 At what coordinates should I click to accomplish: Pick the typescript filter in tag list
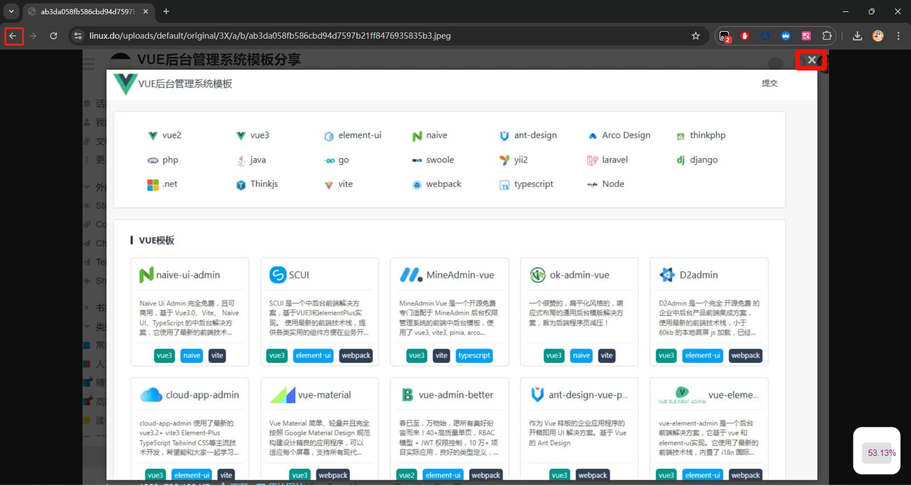(527, 184)
